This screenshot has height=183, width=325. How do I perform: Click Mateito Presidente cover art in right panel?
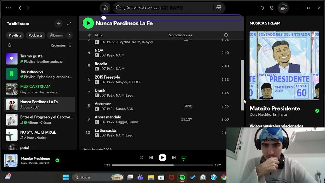(284, 66)
